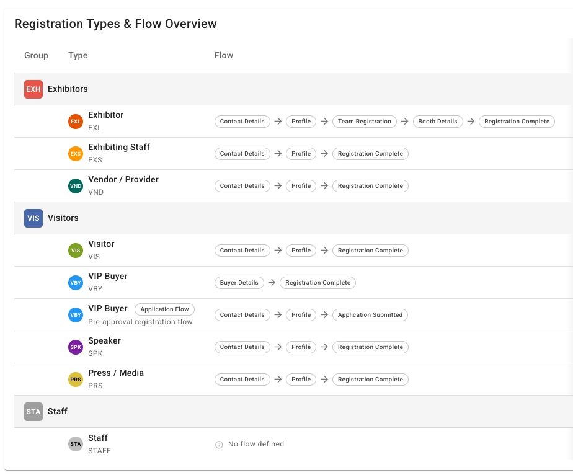Viewport: 573px width, 475px height.
Task: Open the Team Registration step
Action: pos(365,122)
